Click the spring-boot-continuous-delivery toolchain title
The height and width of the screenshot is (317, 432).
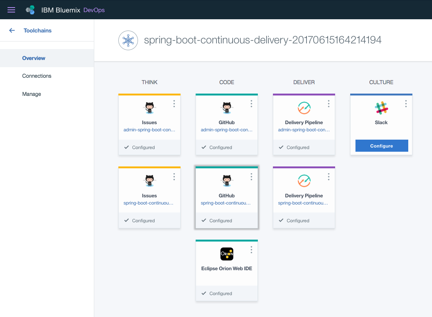[263, 40]
